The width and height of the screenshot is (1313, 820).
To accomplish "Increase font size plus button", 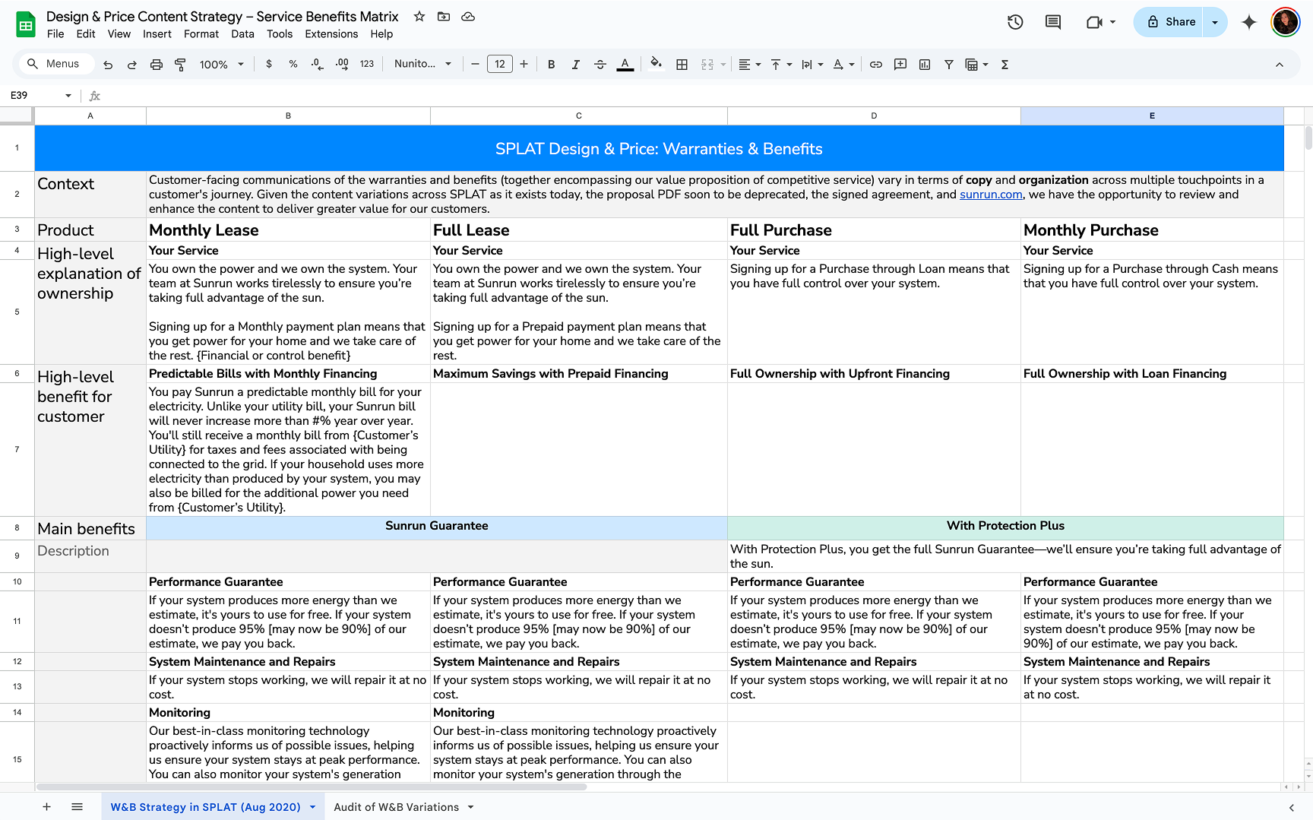I will (524, 65).
